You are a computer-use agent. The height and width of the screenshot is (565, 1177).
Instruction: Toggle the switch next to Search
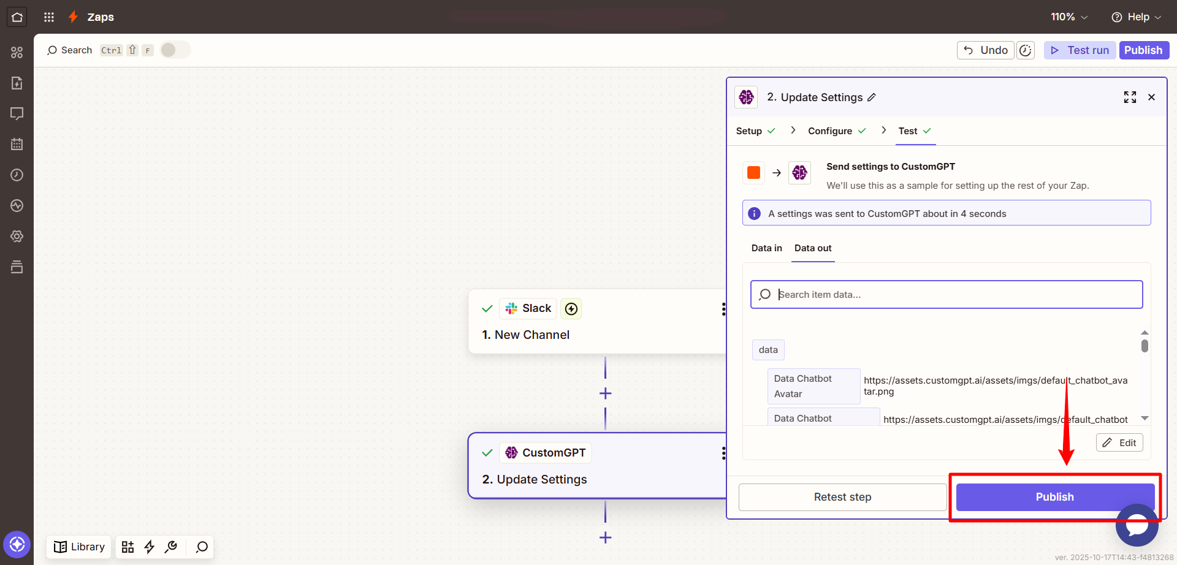pos(175,50)
